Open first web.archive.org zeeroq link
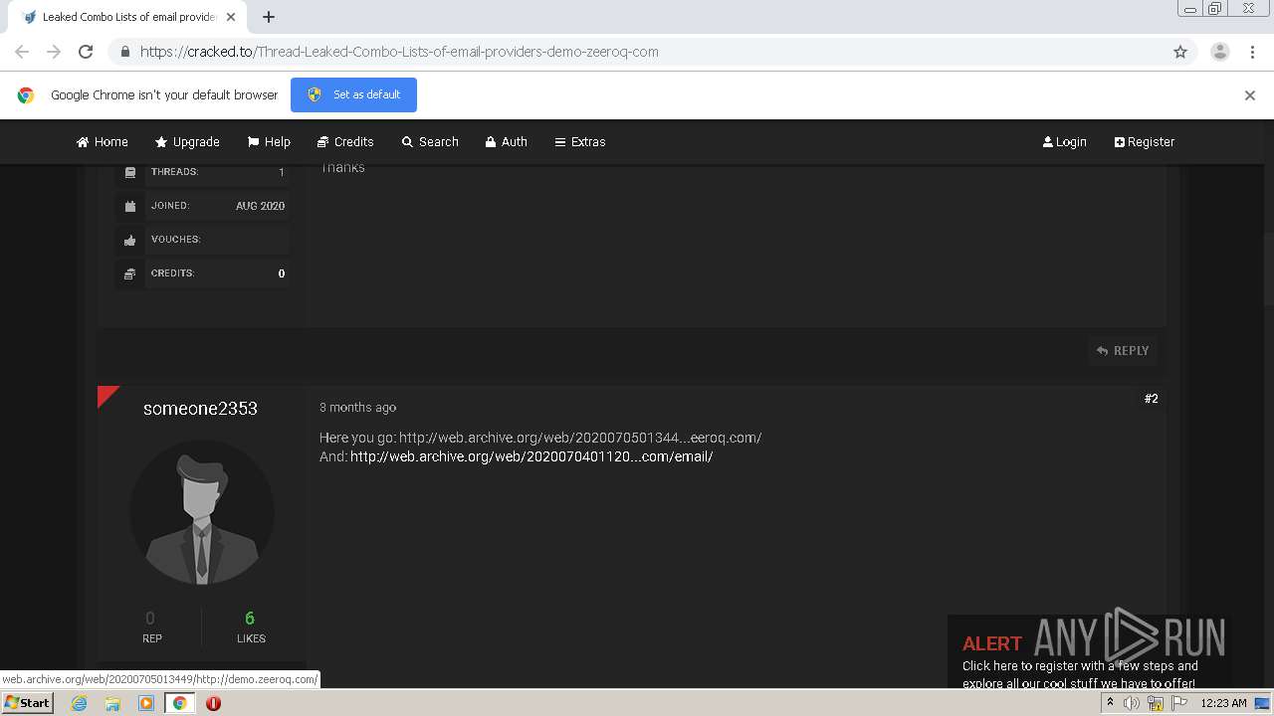 pyautogui.click(x=580, y=438)
